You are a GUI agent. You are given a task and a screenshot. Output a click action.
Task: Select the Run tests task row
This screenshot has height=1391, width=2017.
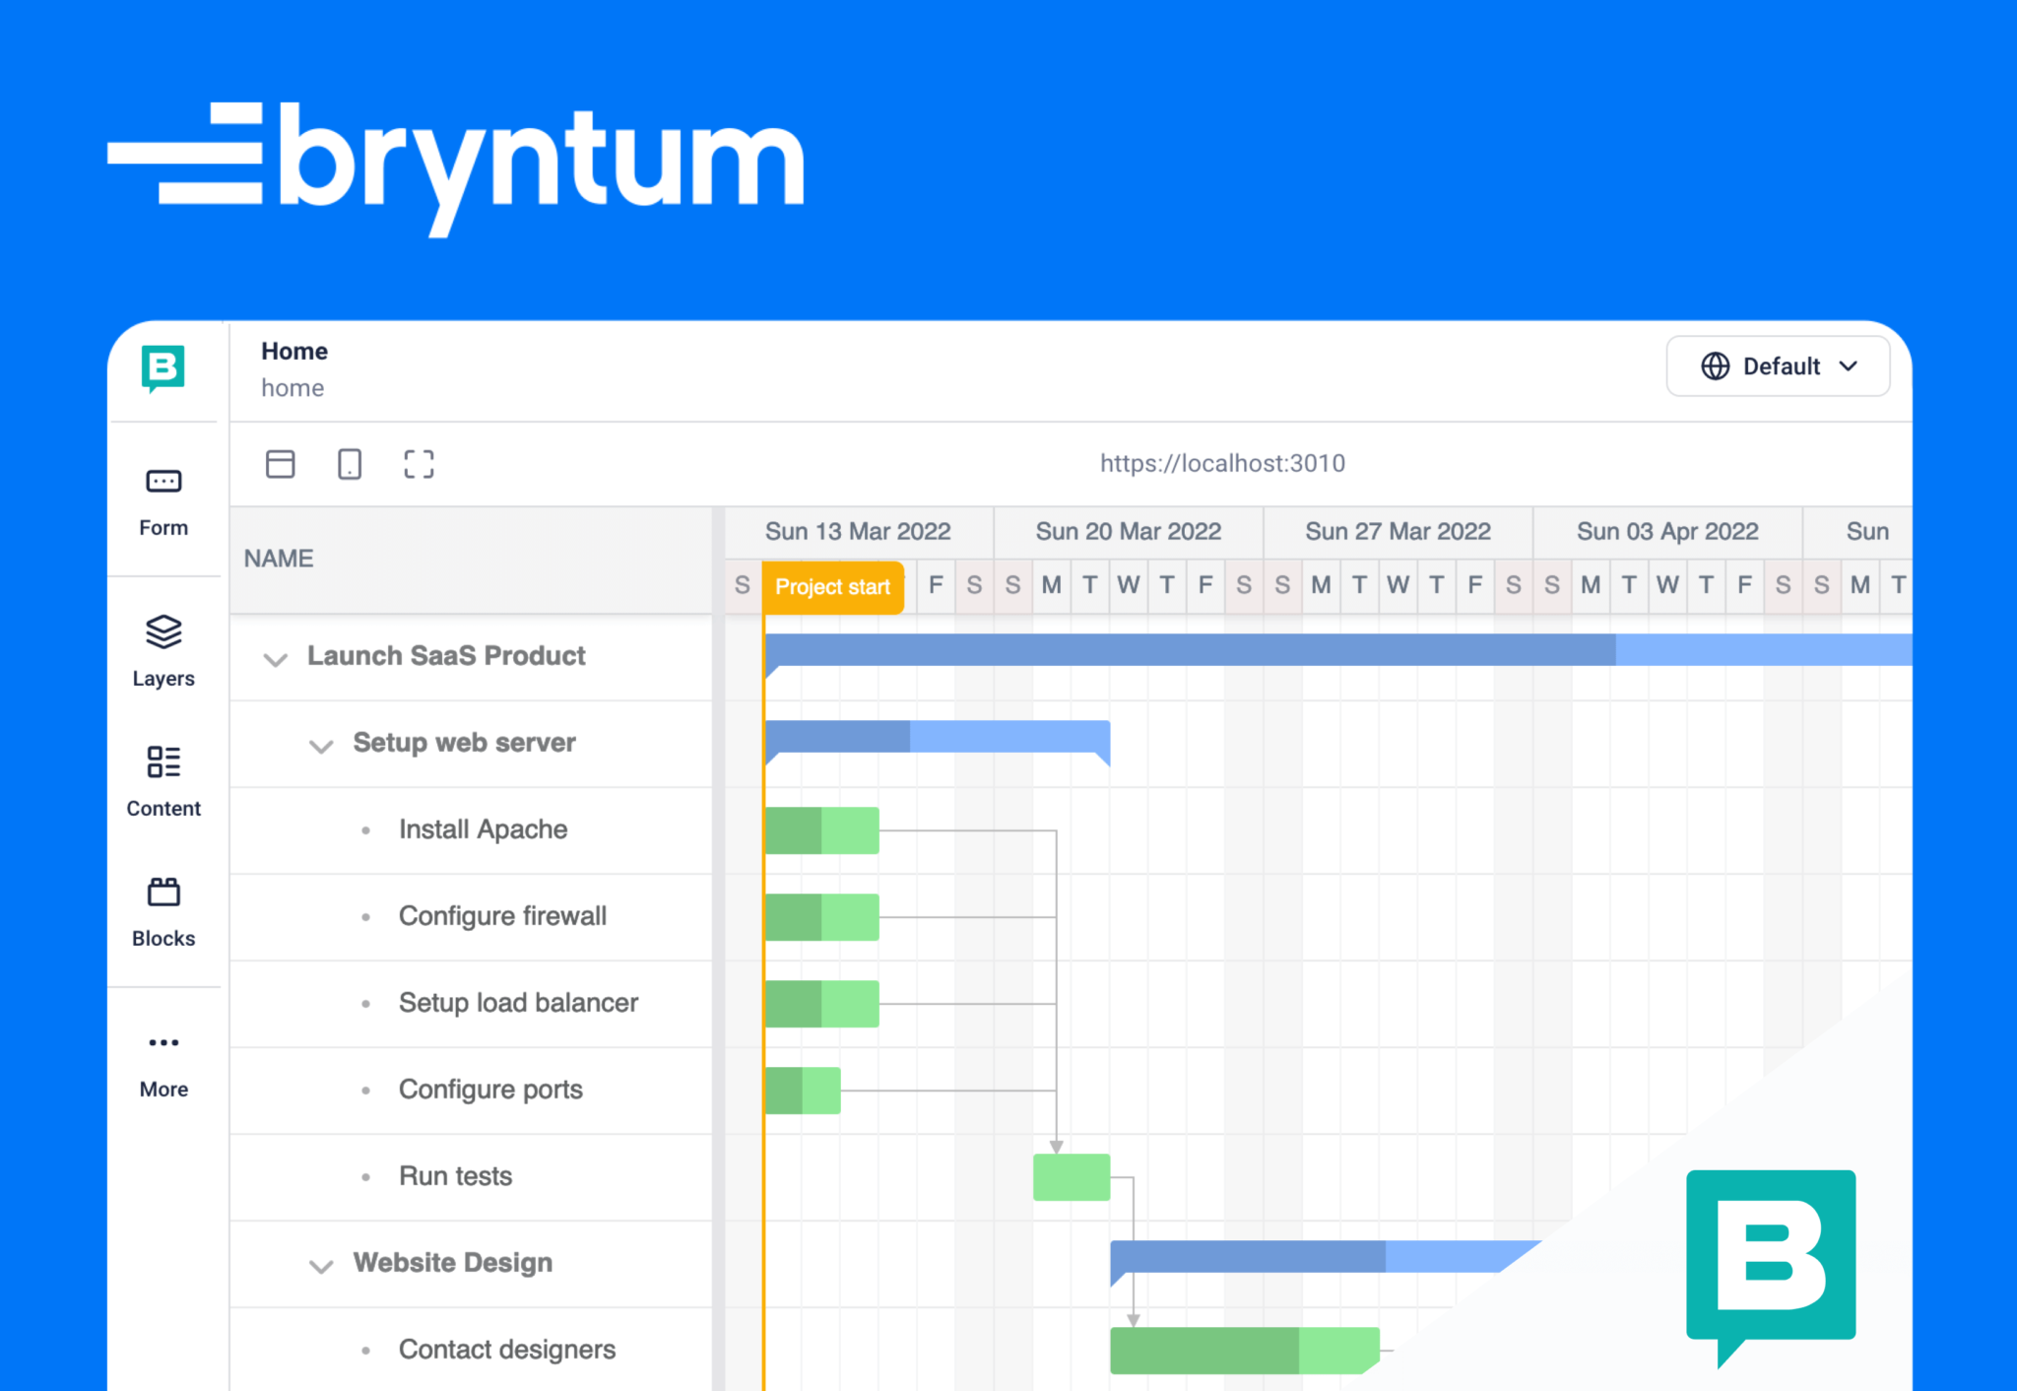(x=455, y=1175)
